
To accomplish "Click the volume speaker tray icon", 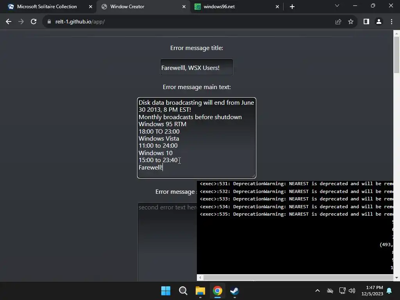I will (352, 291).
